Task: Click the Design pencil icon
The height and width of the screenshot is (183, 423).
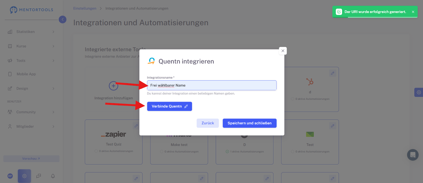Action: tap(10, 88)
